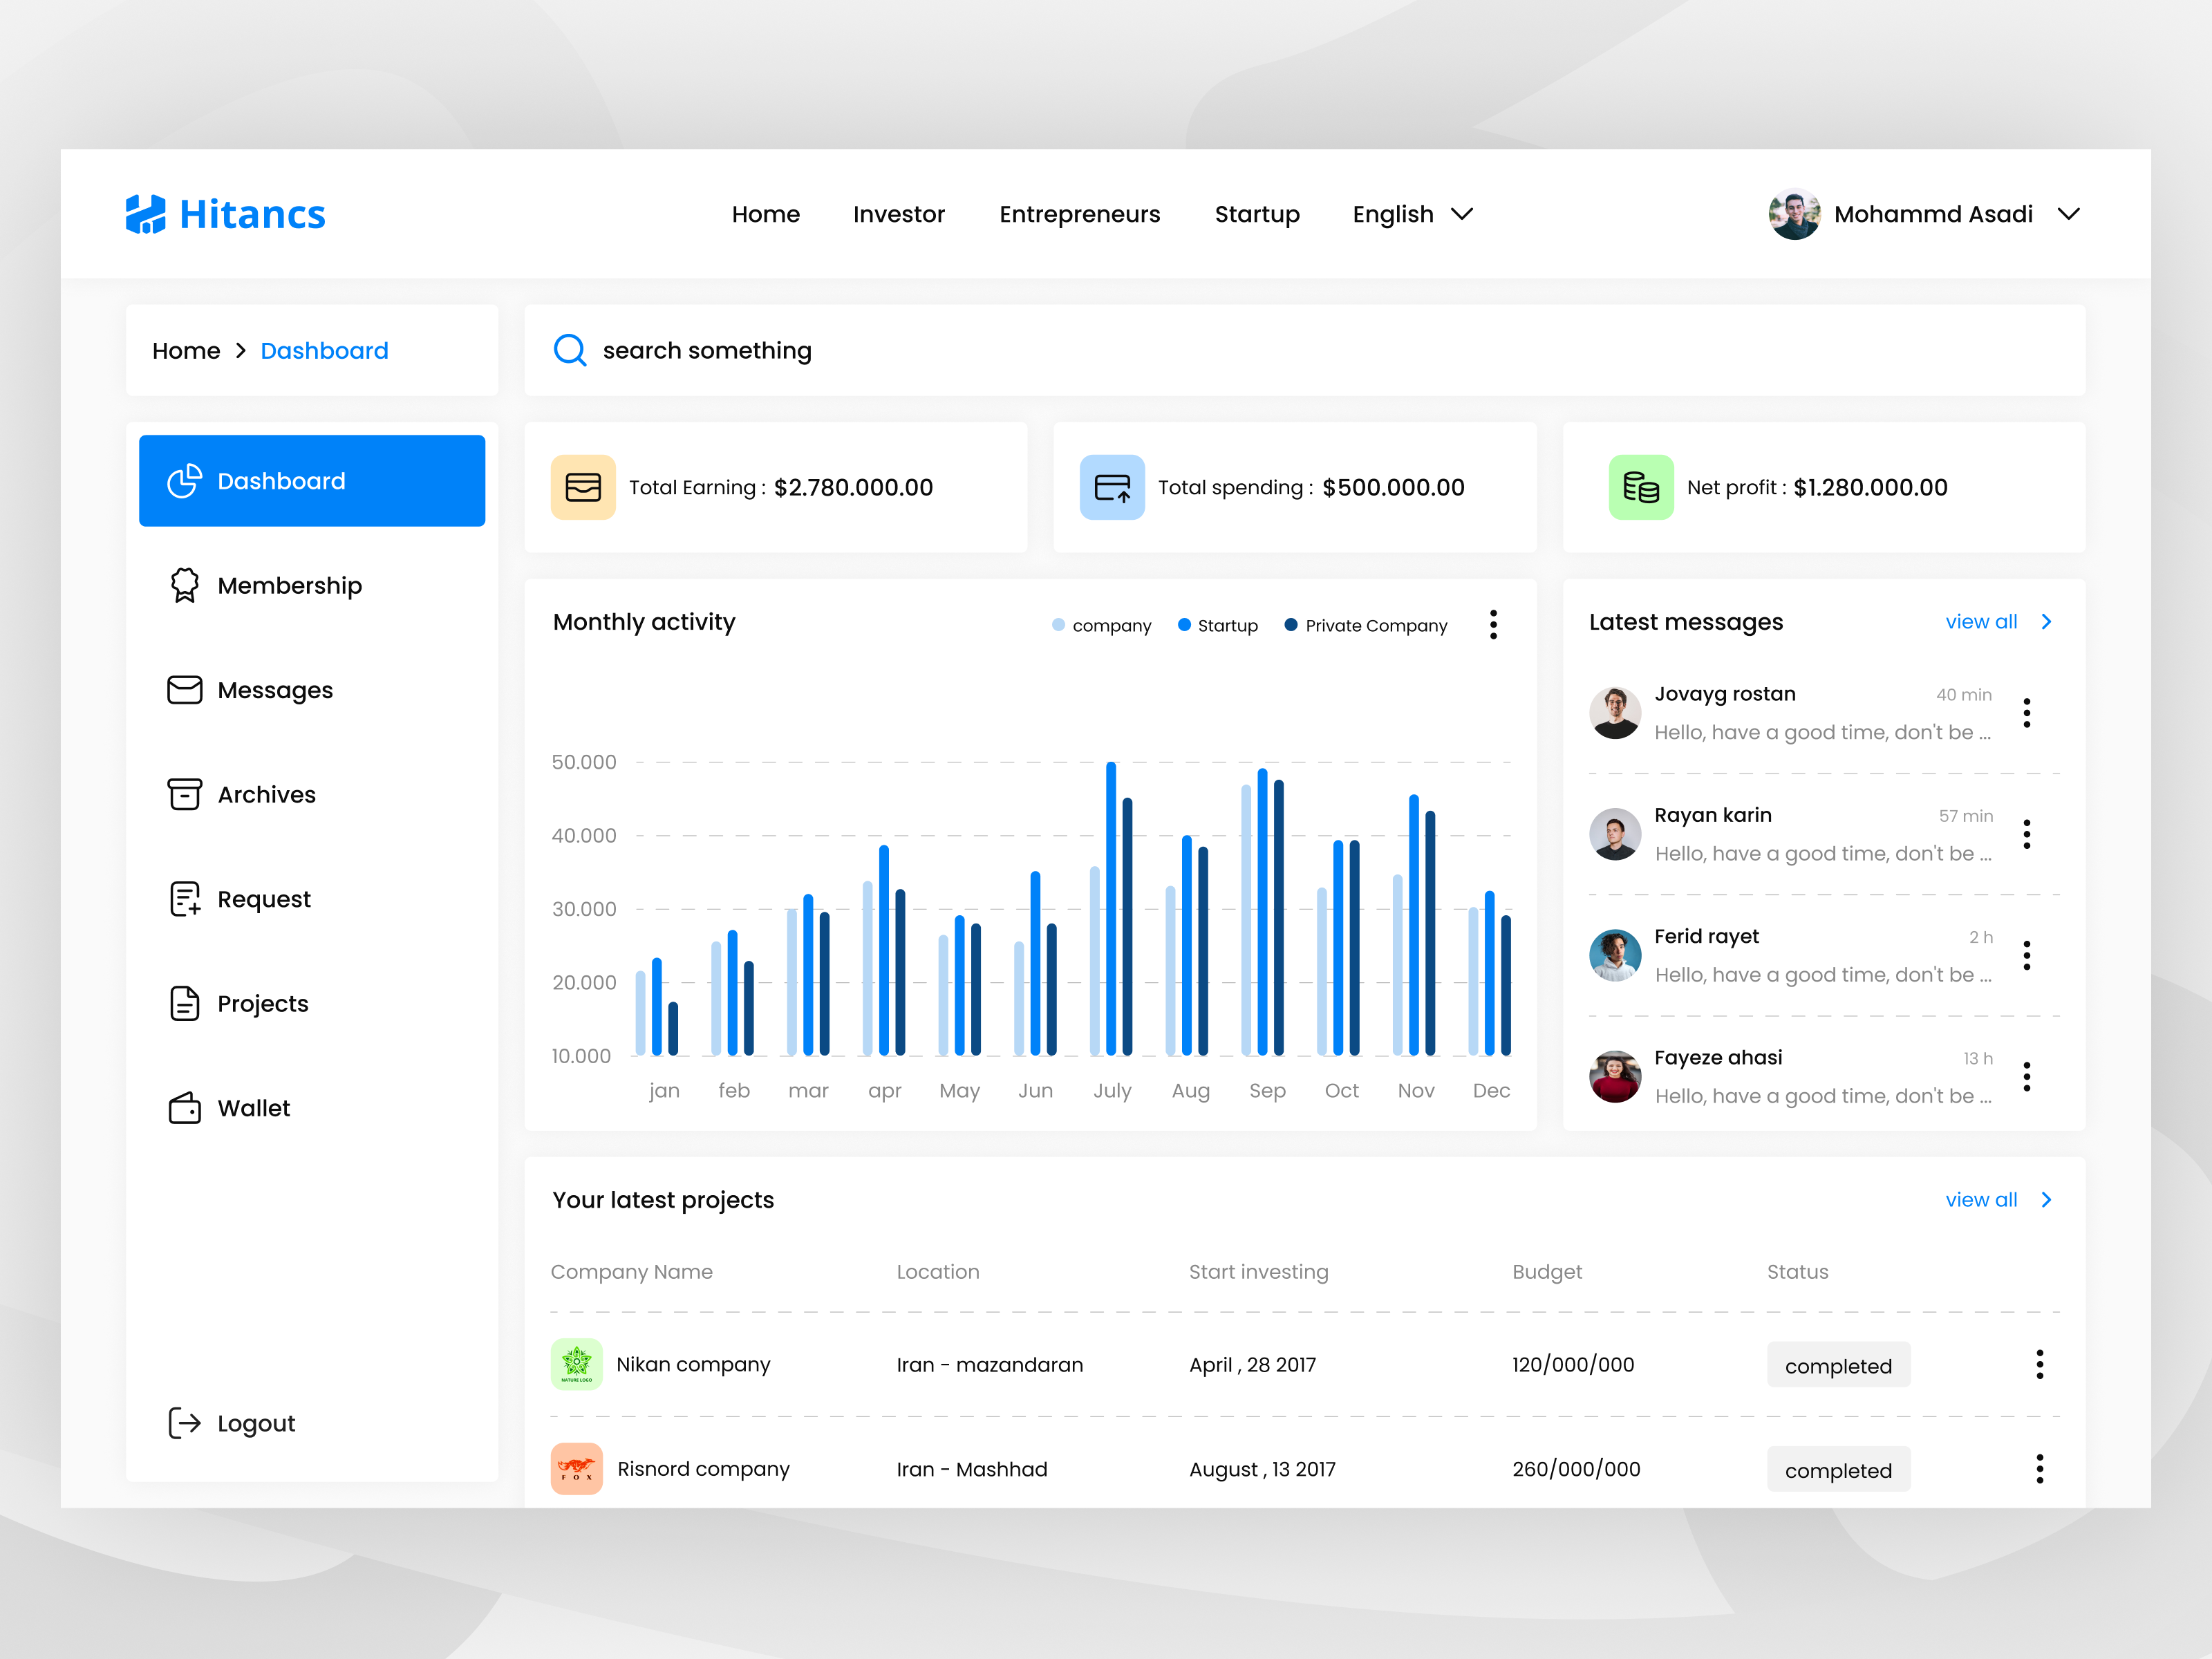Click the Projects file icon
Viewport: 2212px width, 1659px height.
185,1003
